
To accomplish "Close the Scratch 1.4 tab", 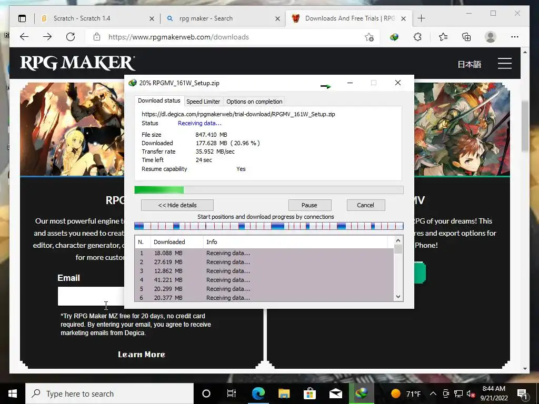I will click(x=152, y=19).
